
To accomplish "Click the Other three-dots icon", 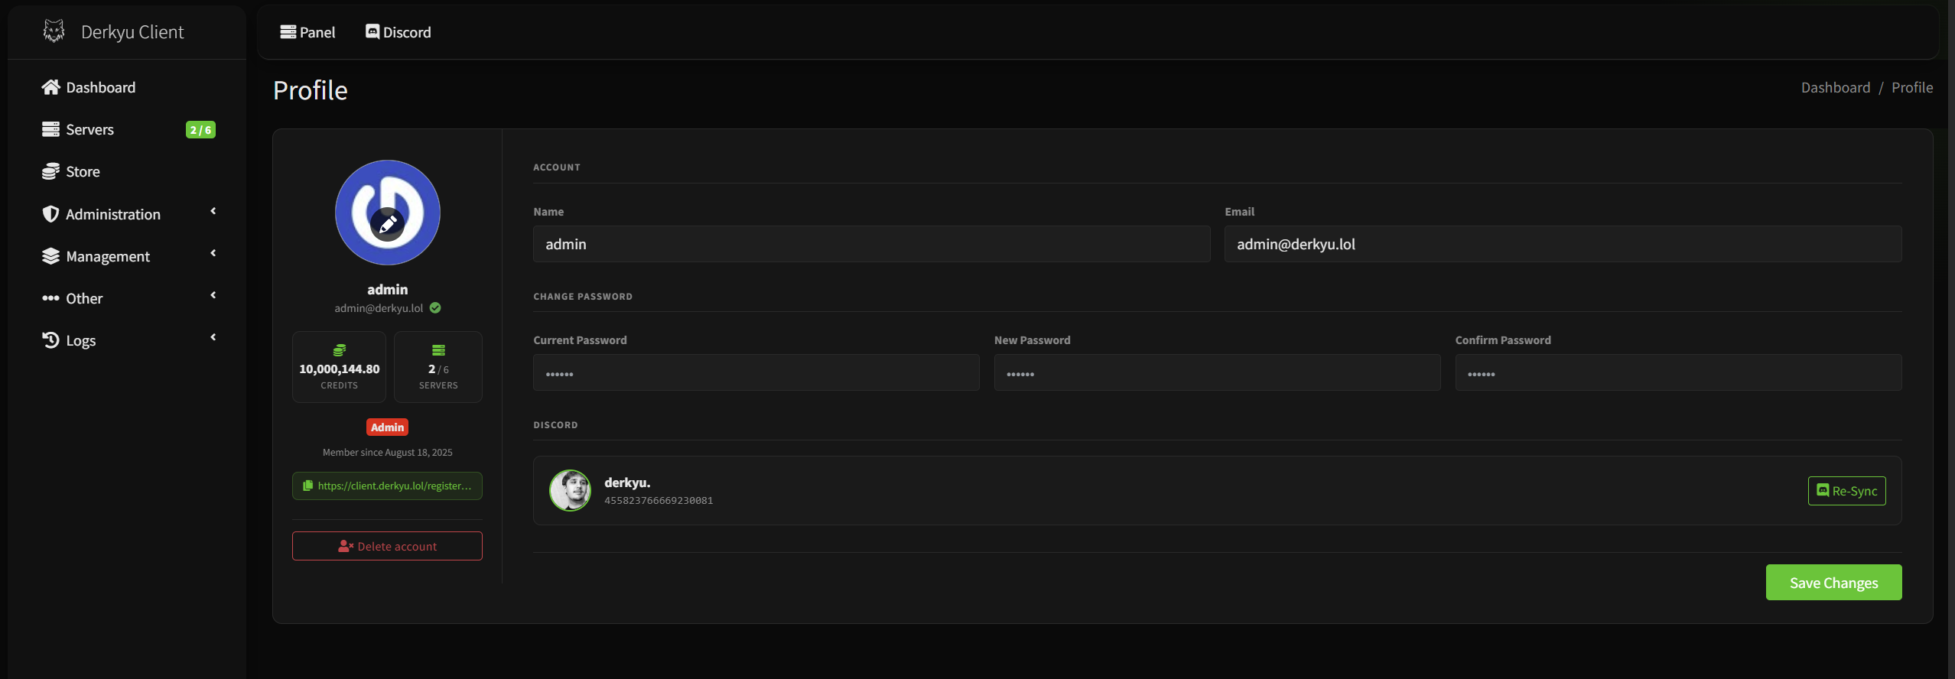I will pyautogui.click(x=50, y=298).
